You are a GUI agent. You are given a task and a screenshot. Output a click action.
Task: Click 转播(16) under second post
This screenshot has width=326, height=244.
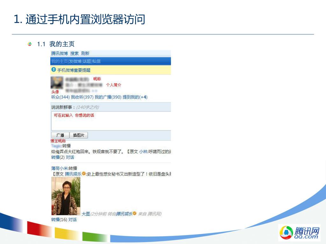click(x=59, y=220)
